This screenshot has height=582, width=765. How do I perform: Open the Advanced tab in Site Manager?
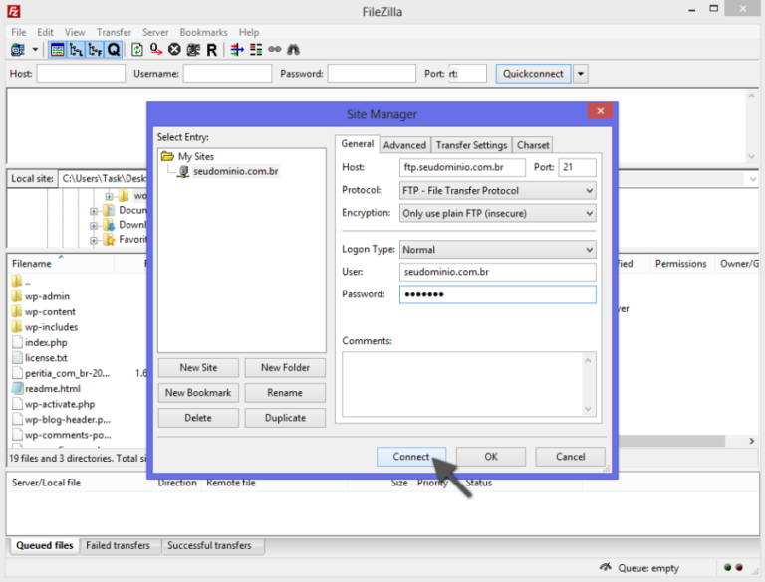point(404,145)
